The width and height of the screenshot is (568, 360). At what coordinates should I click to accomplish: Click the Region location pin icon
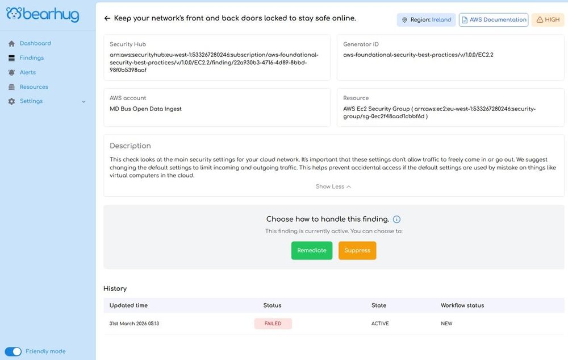[x=404, y=20]
